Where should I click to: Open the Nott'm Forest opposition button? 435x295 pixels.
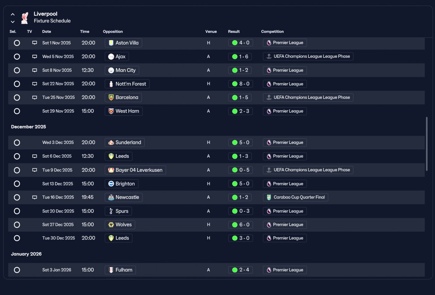(x=127, y=84)
